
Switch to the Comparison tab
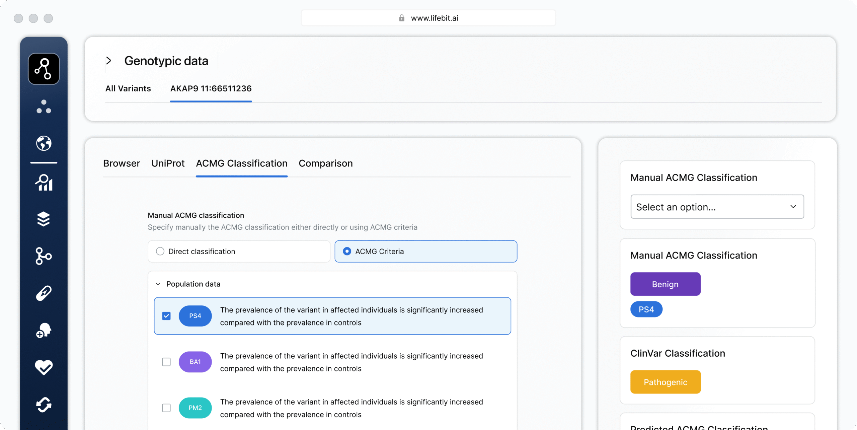[325, 163]
